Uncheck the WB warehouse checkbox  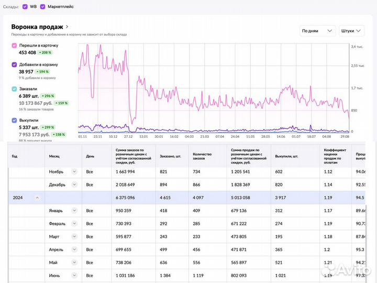(25, 7)
